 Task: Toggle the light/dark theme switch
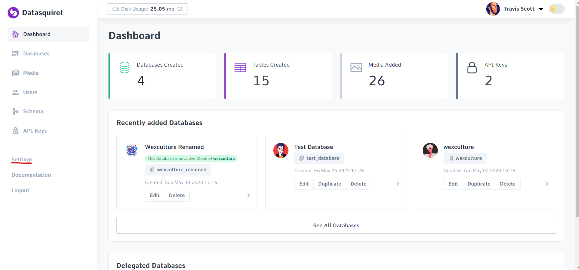557,9
